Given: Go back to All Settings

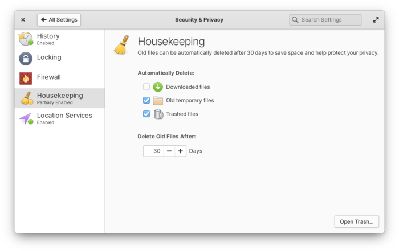Looking at the screenshot, I should (59, 20).
